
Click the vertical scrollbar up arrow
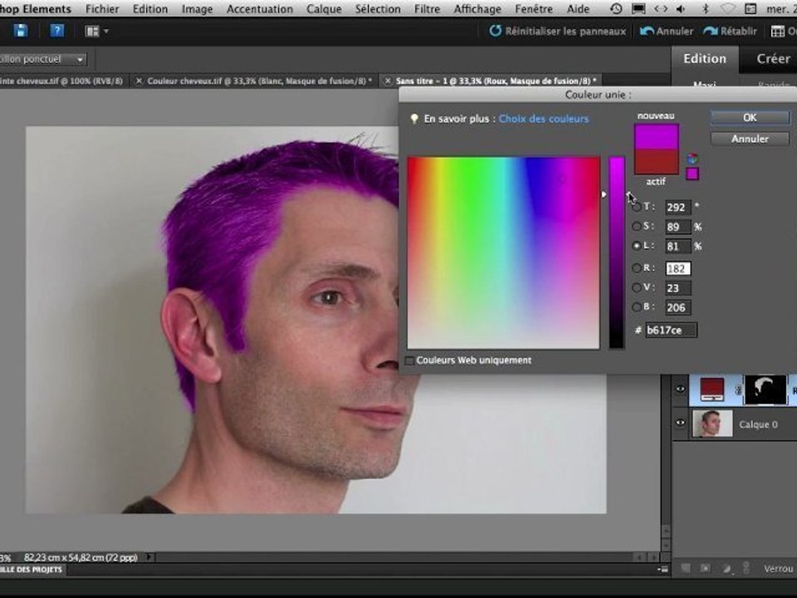[x=666, y=531]
